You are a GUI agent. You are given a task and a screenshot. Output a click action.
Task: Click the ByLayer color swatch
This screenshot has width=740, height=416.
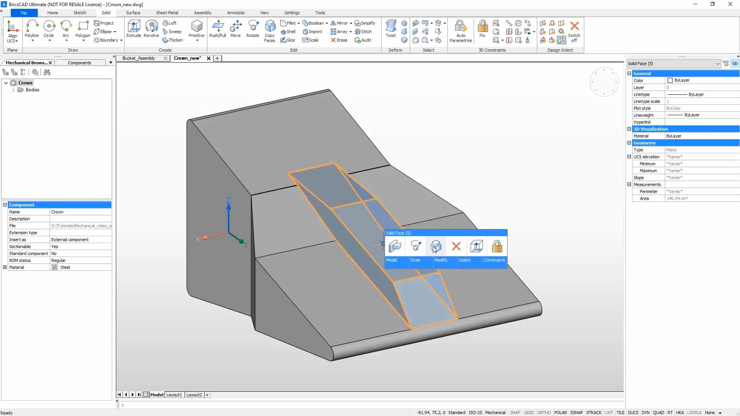pyautogui.click(x=670, y=81)
